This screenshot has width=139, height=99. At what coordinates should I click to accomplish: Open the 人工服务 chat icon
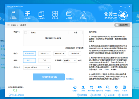(69, 14)
